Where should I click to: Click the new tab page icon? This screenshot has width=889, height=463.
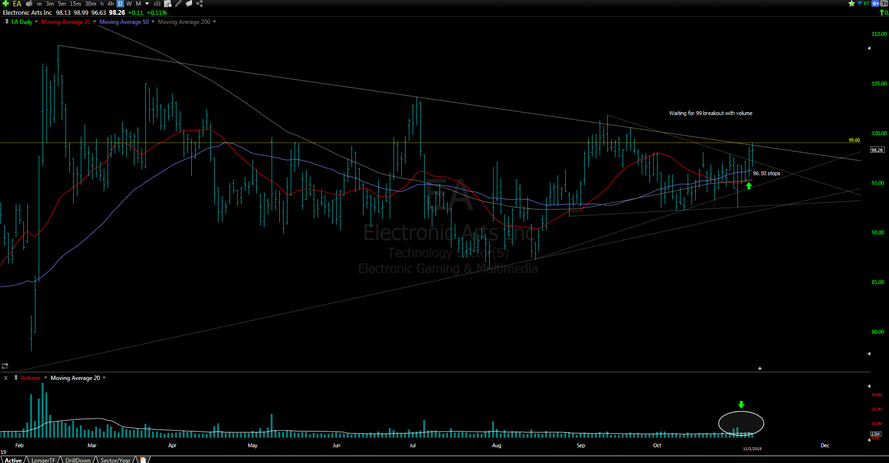(x=143, y=460)
